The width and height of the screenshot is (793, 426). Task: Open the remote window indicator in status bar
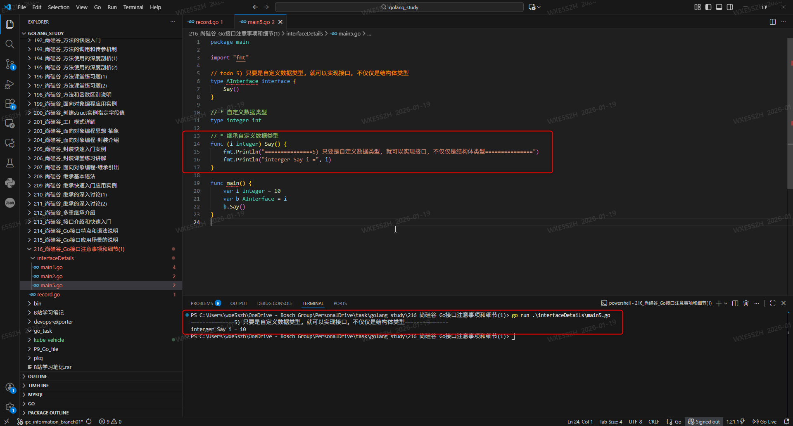[x=7, y=421]
